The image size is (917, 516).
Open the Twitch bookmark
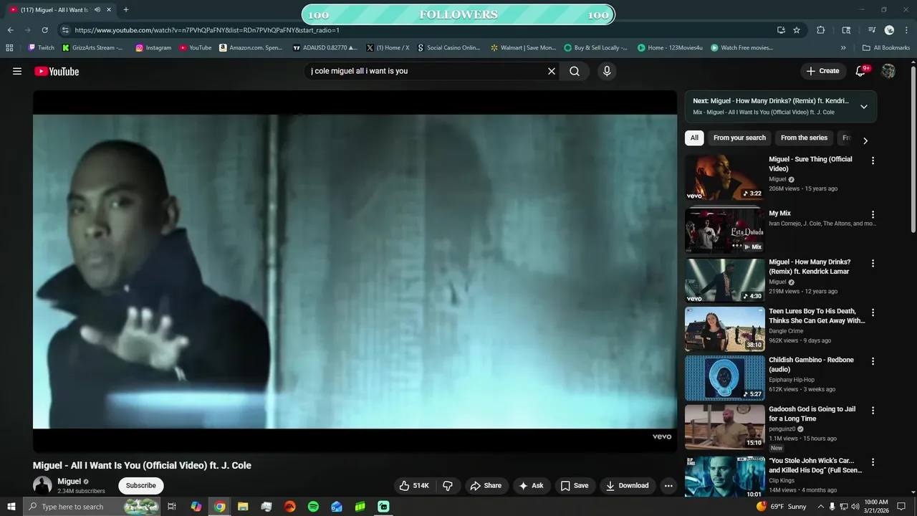tap(41, 48)
